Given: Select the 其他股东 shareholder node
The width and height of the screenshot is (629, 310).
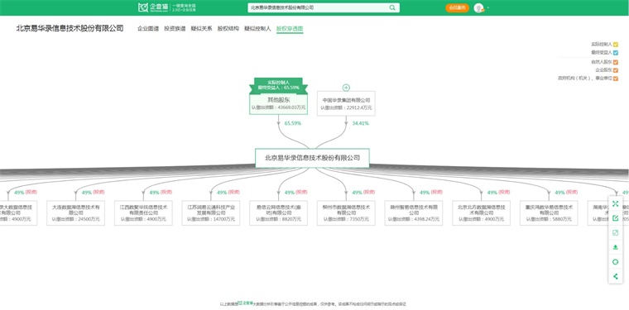Looking at the screenshot, I should 278,104.
